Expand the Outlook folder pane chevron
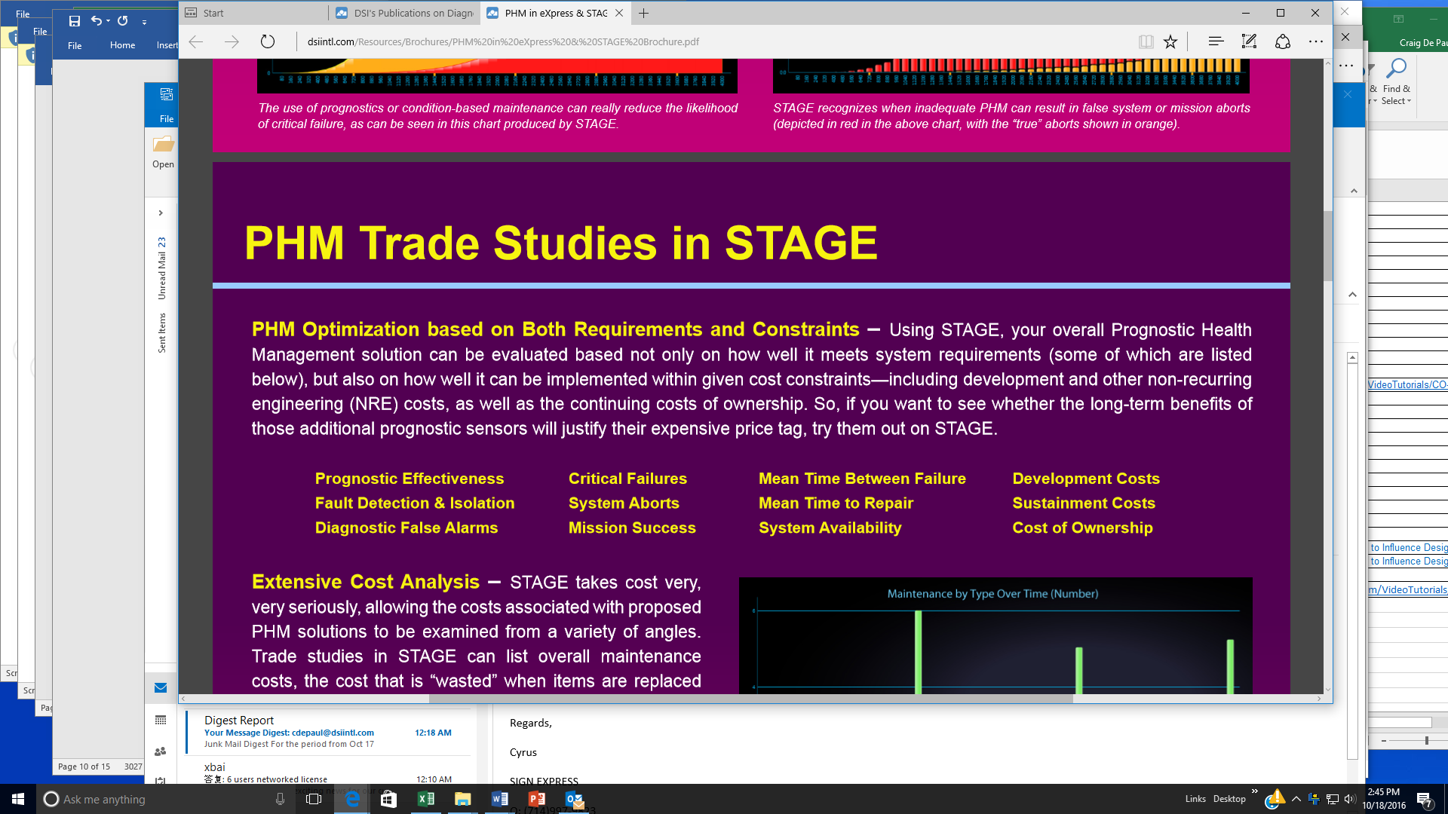The height and width of the screenshot is (814, 1448). pyautogui.click(x=161, y=213)
